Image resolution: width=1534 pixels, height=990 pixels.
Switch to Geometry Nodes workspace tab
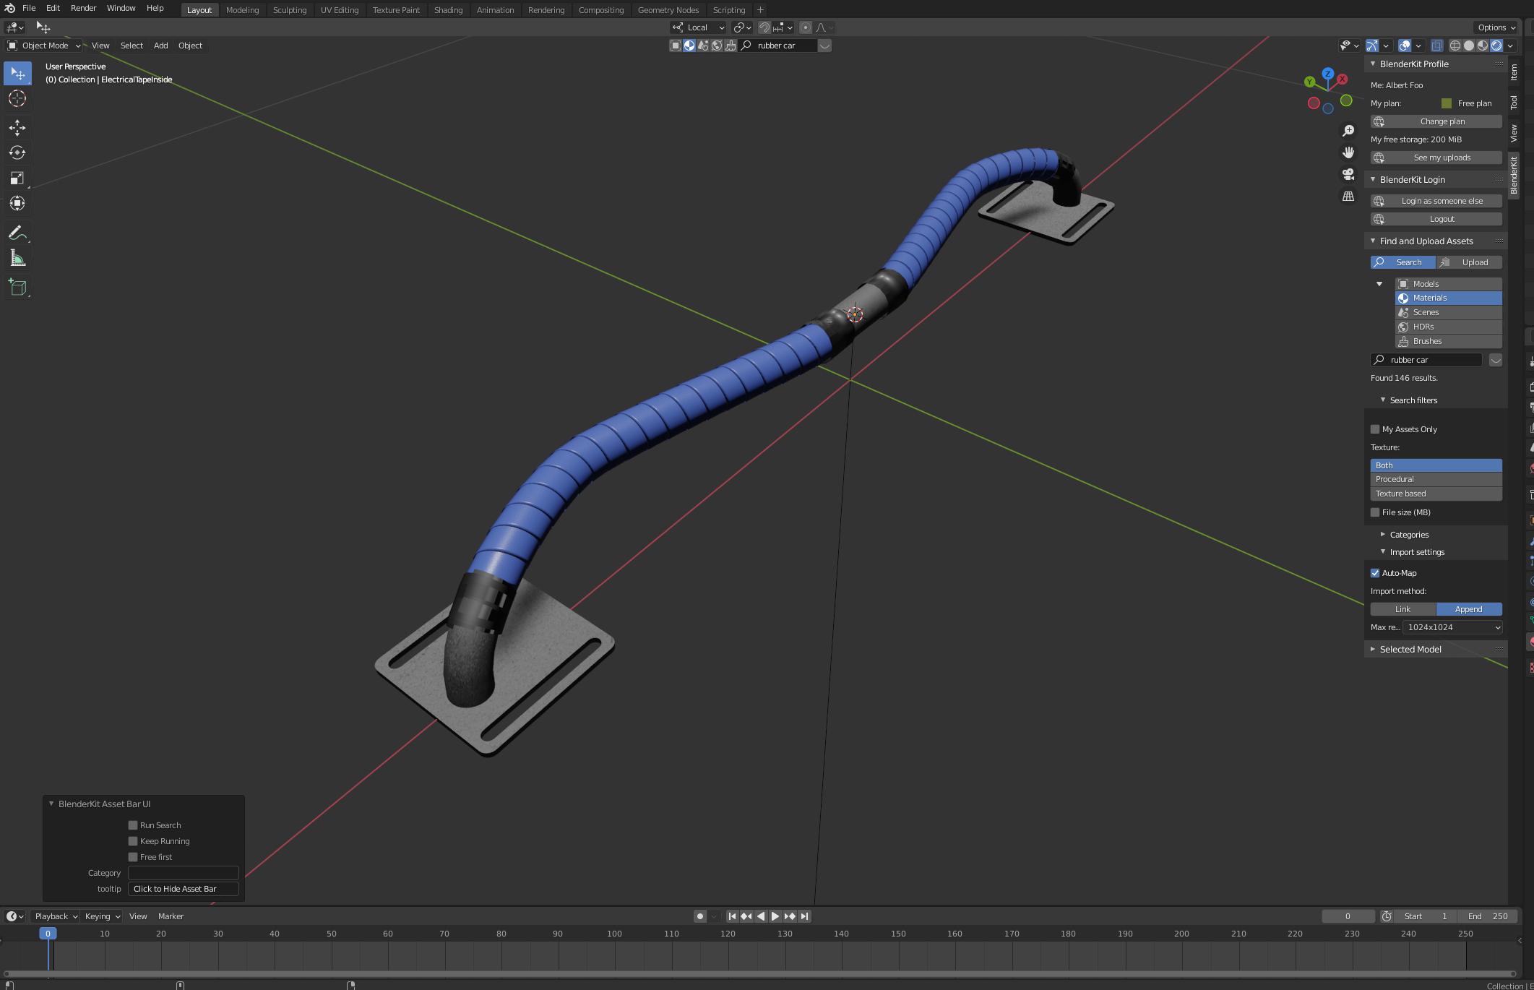668,10
